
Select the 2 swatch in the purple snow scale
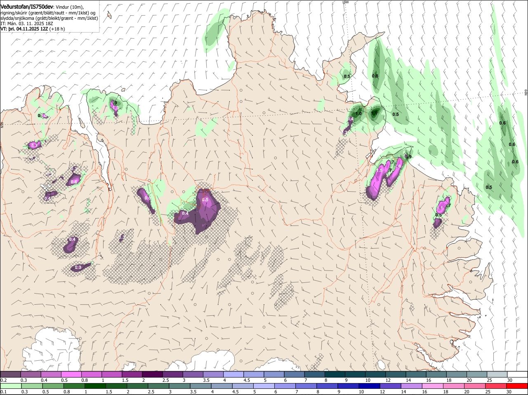point(152,374)
